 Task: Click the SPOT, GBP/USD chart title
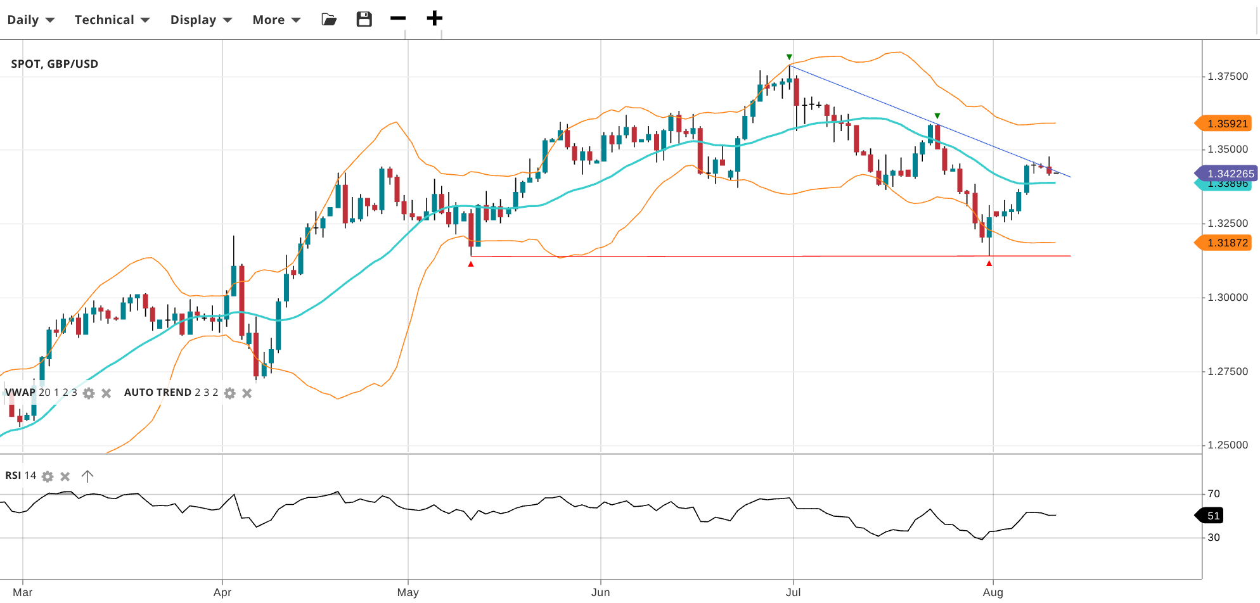(x=55, y=64)
